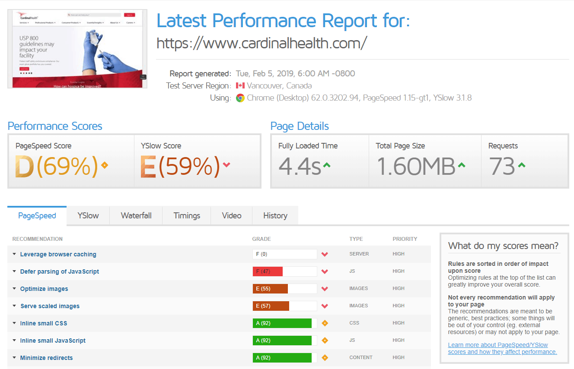This screenshot has width=574, height=369.
Task: Expand the Minimize redirects triangle
Action: point(14,358)
